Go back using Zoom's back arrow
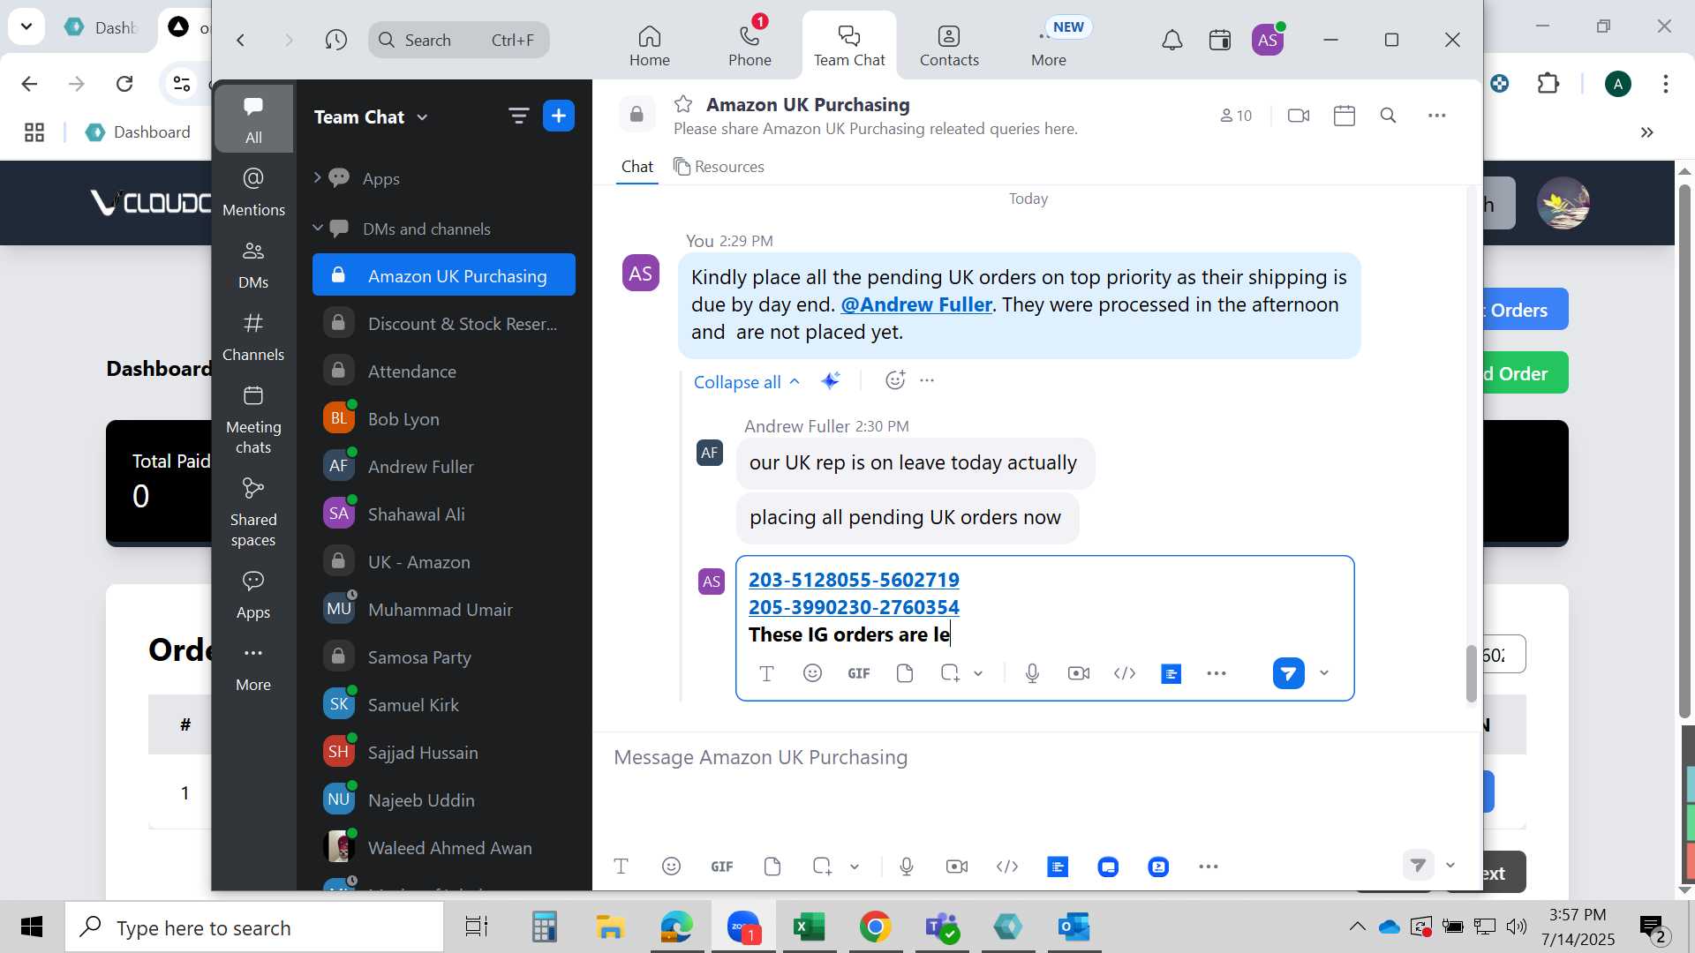 (x=240, y=40)
